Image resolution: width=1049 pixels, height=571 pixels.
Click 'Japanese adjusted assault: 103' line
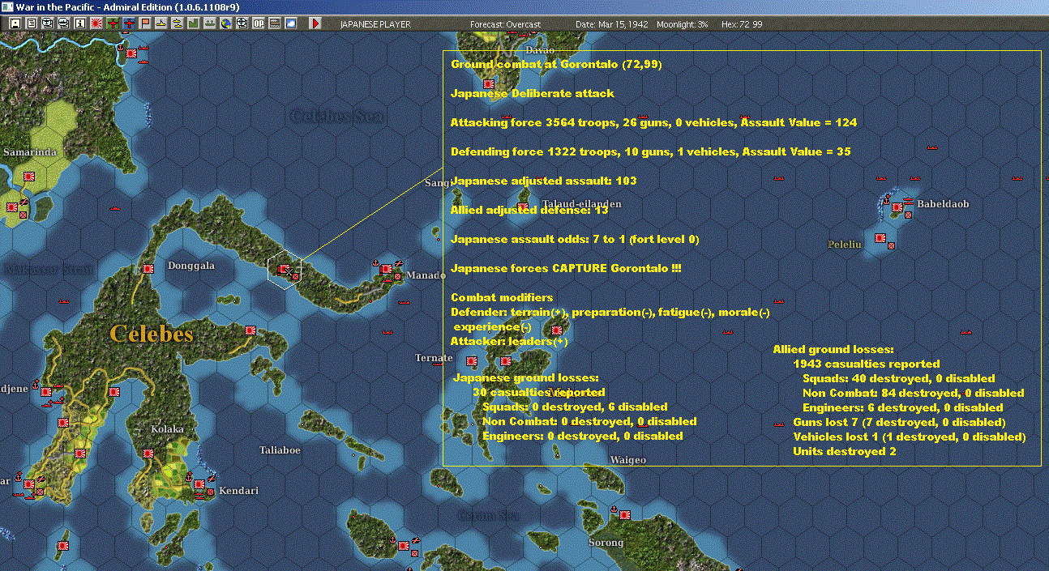(544, 181)
